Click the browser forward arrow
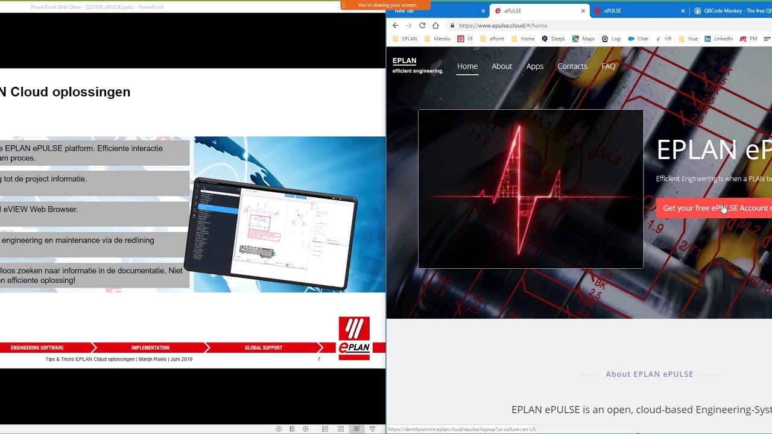Screen dimensions: 772x434 tap(408, 25)
